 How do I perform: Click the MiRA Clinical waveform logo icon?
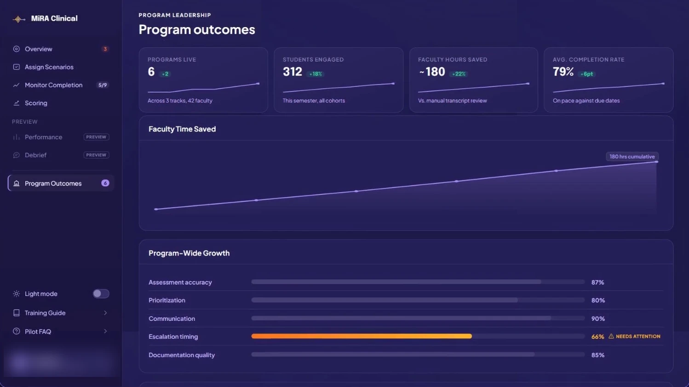pos(19,19)
